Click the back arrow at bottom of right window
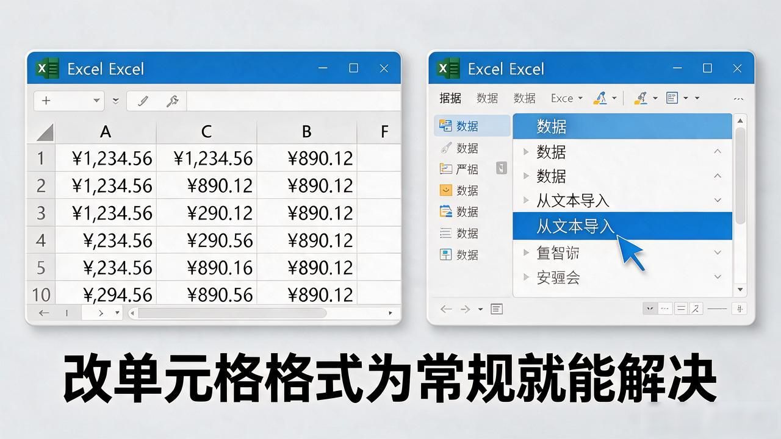The height and width of the screenshot is (439, 781). coord(446,309)
